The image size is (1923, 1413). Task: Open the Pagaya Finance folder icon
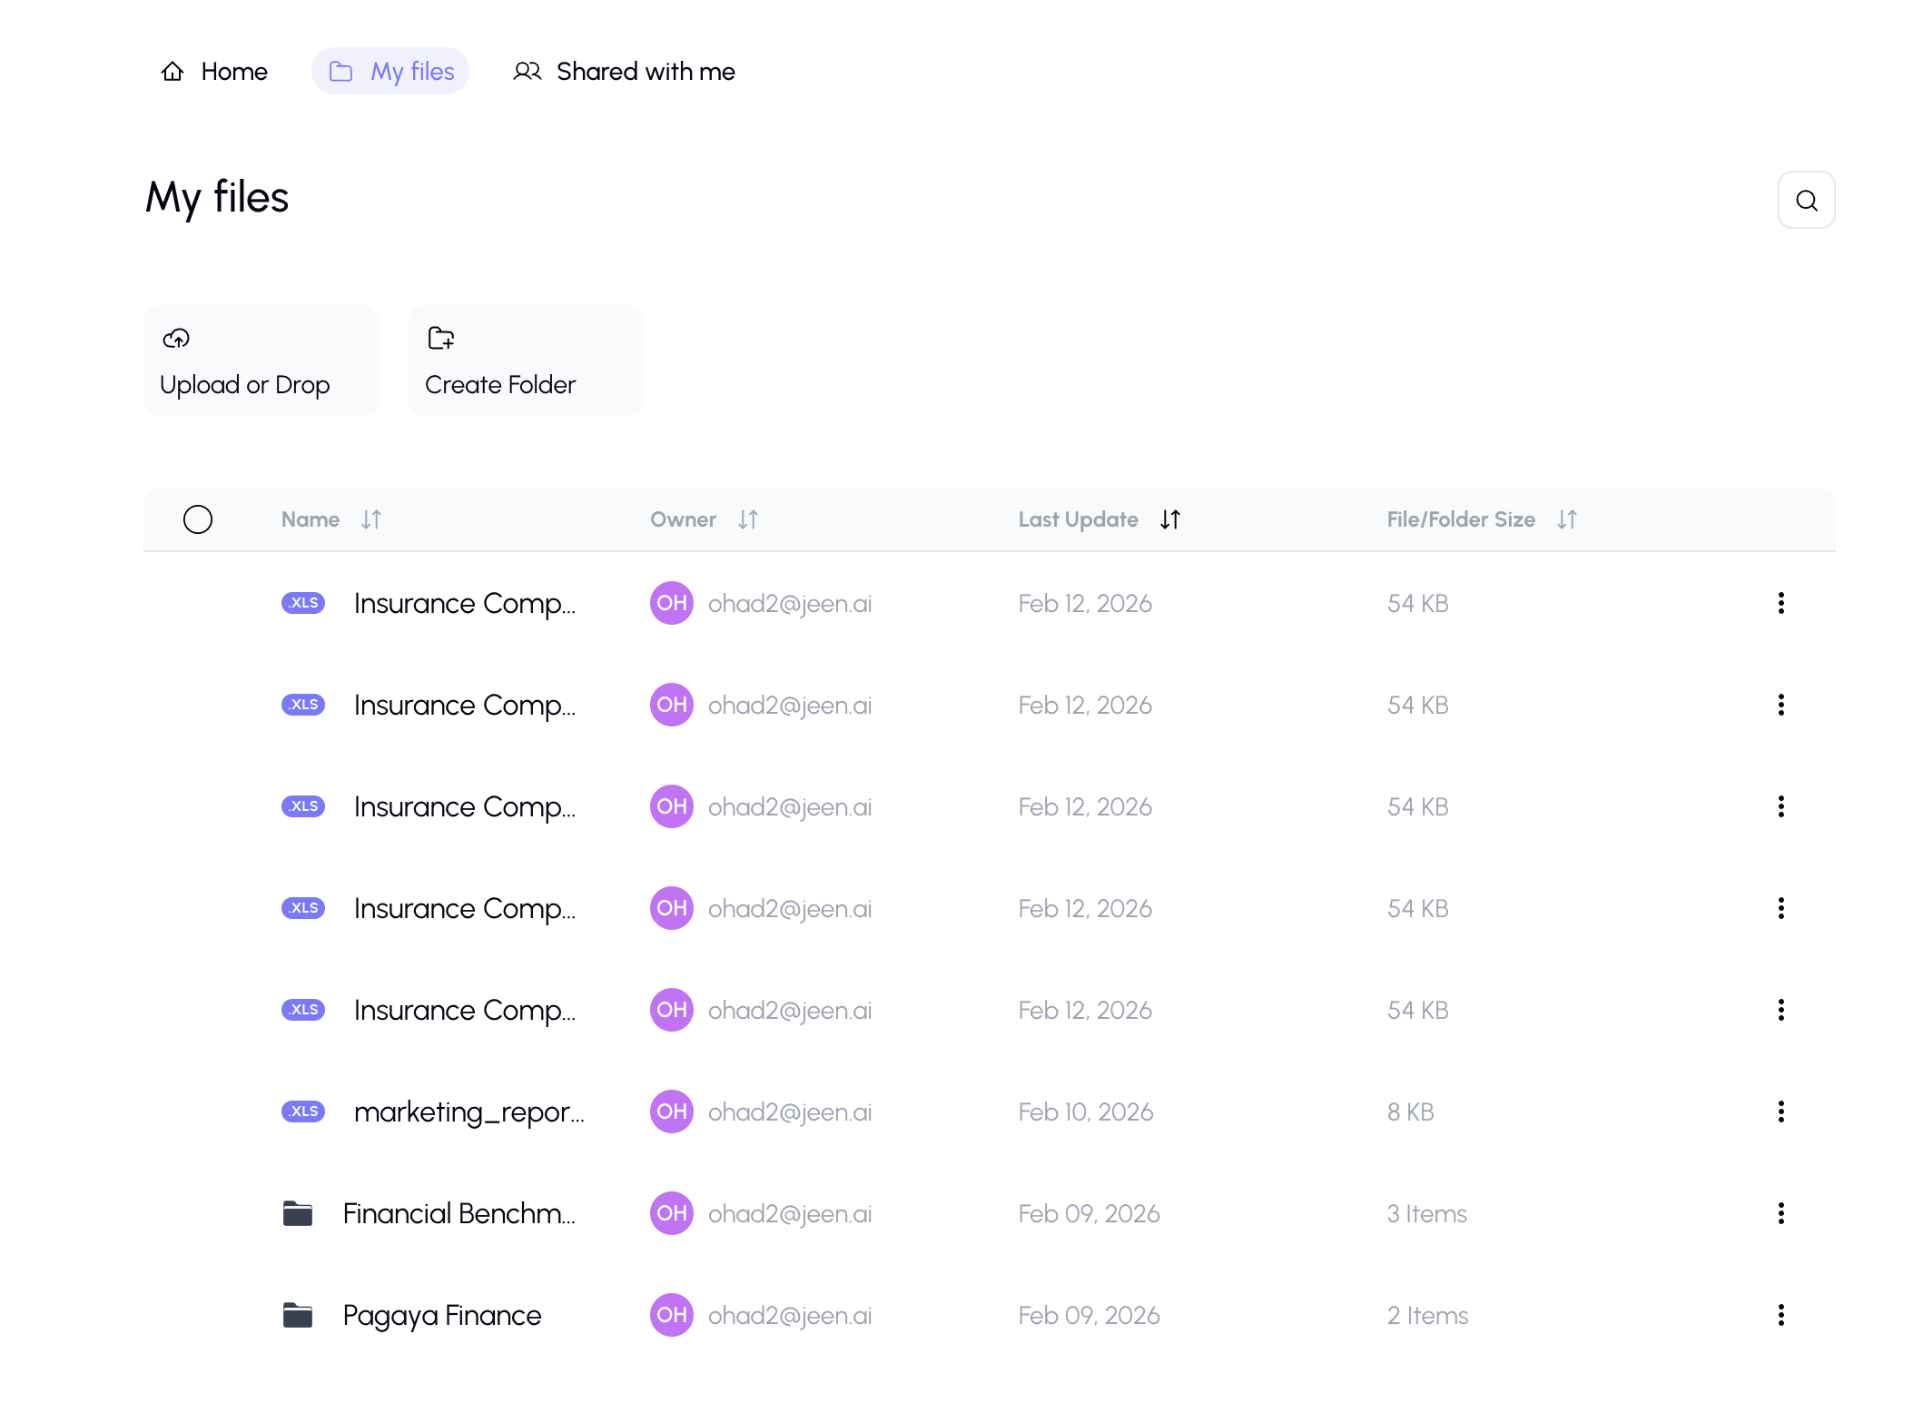point(297,1315)
